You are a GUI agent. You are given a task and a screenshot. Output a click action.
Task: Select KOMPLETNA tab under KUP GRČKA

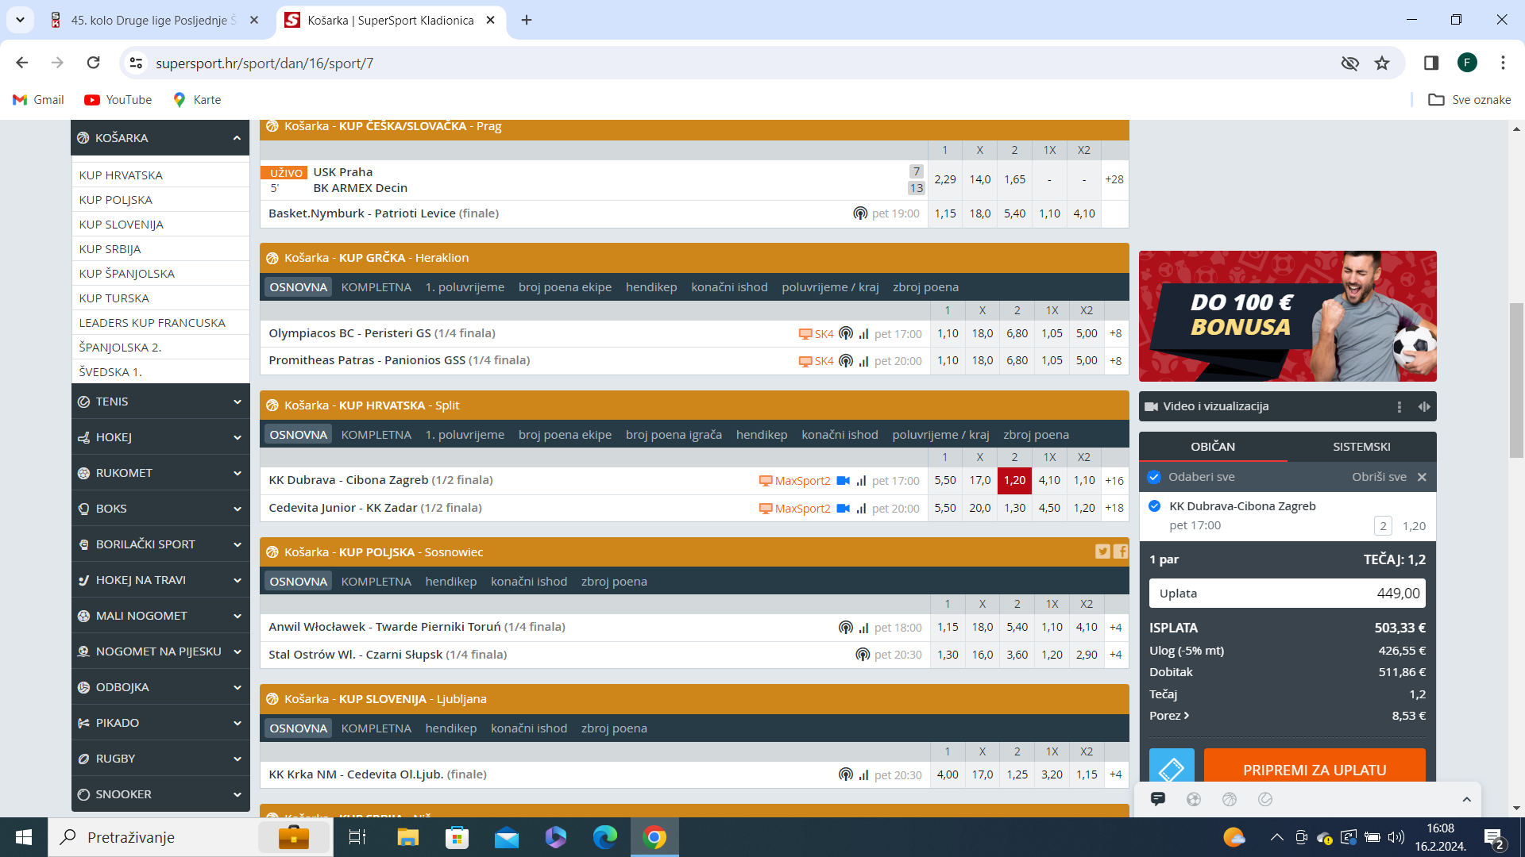(x=376, y=287)
